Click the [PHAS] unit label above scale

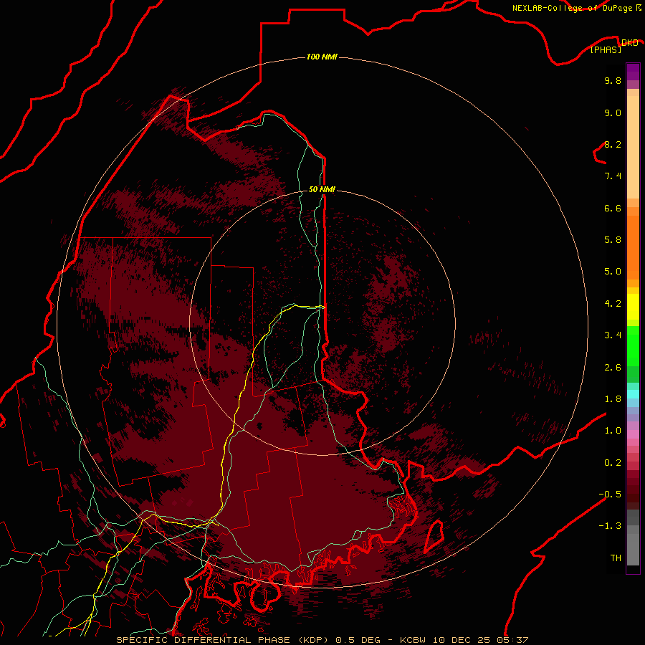pos(606,49)
